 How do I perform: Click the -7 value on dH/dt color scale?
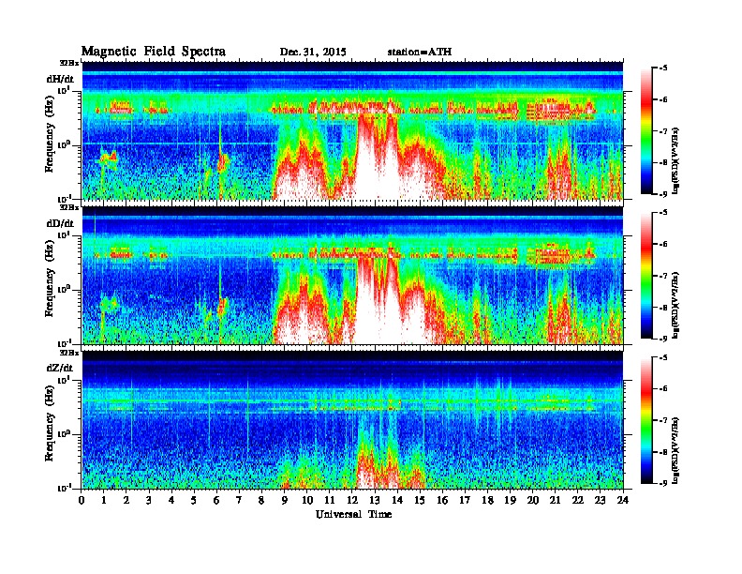point(663,131)
